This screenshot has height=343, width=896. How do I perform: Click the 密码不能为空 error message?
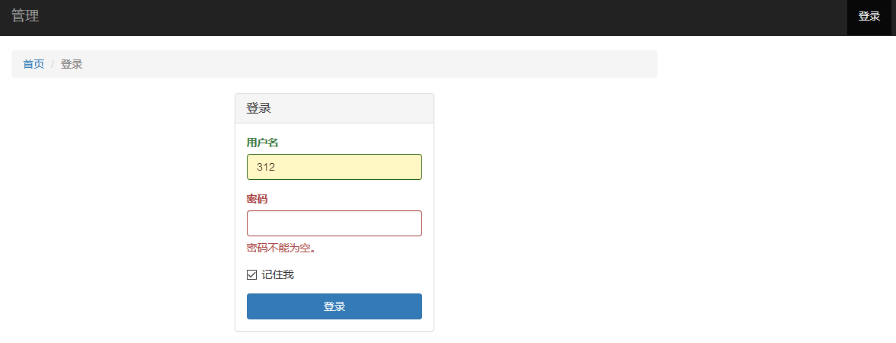point(281,248)
